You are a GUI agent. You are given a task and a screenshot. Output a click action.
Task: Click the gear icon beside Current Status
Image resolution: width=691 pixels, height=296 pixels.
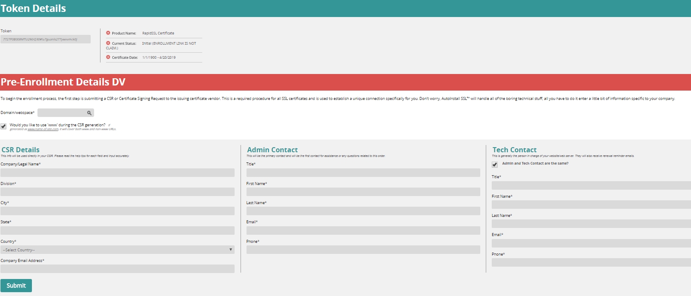coord(108,43)
